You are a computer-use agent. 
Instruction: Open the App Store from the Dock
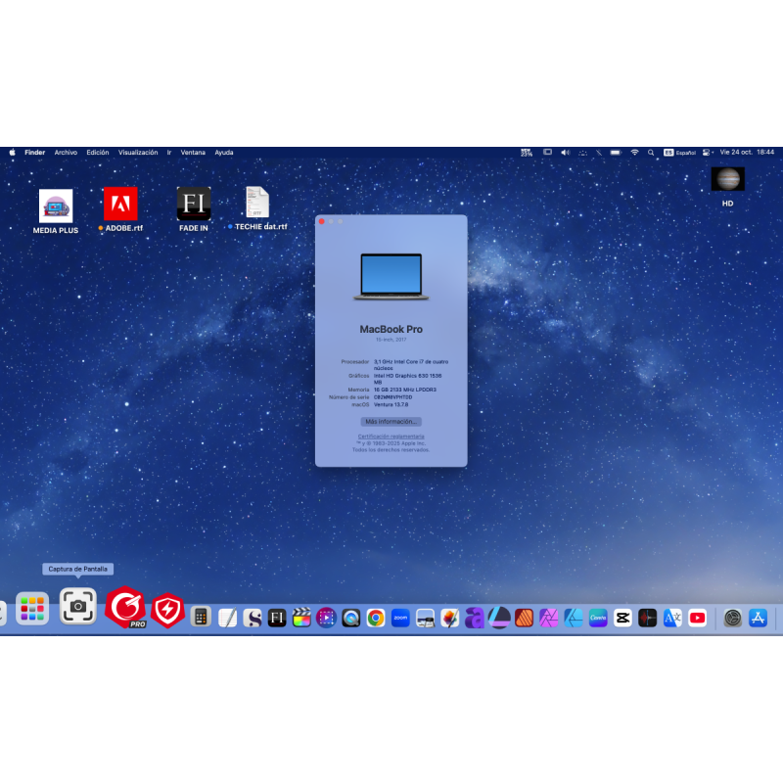click(758, 619)
